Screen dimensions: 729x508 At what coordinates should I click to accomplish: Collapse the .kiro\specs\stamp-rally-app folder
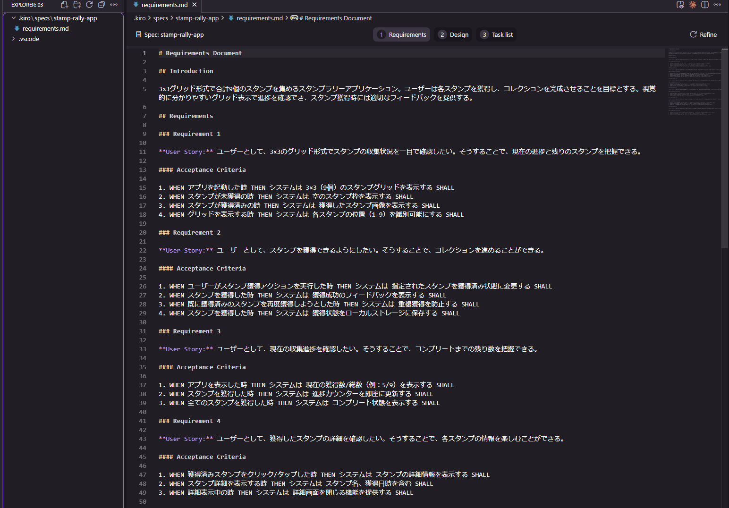pyautogui.click(x=14, y=18)
